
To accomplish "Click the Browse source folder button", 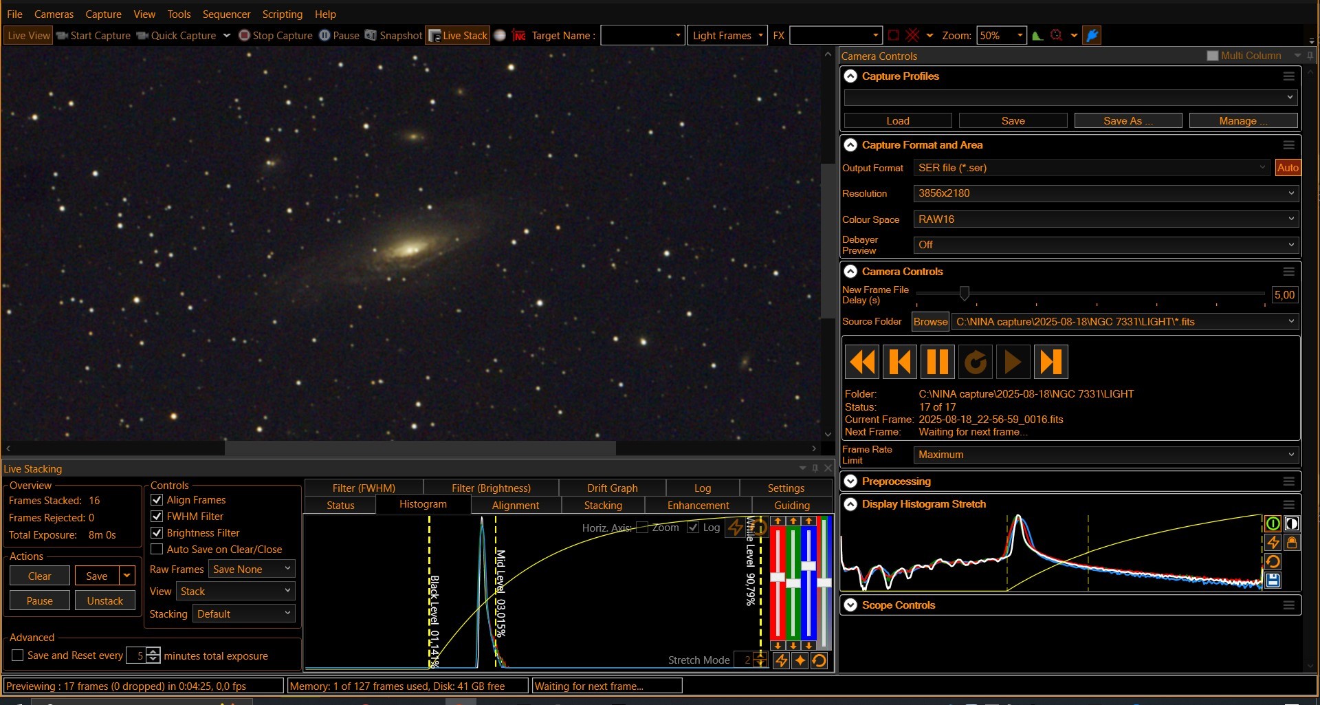I will pos(930,322).
